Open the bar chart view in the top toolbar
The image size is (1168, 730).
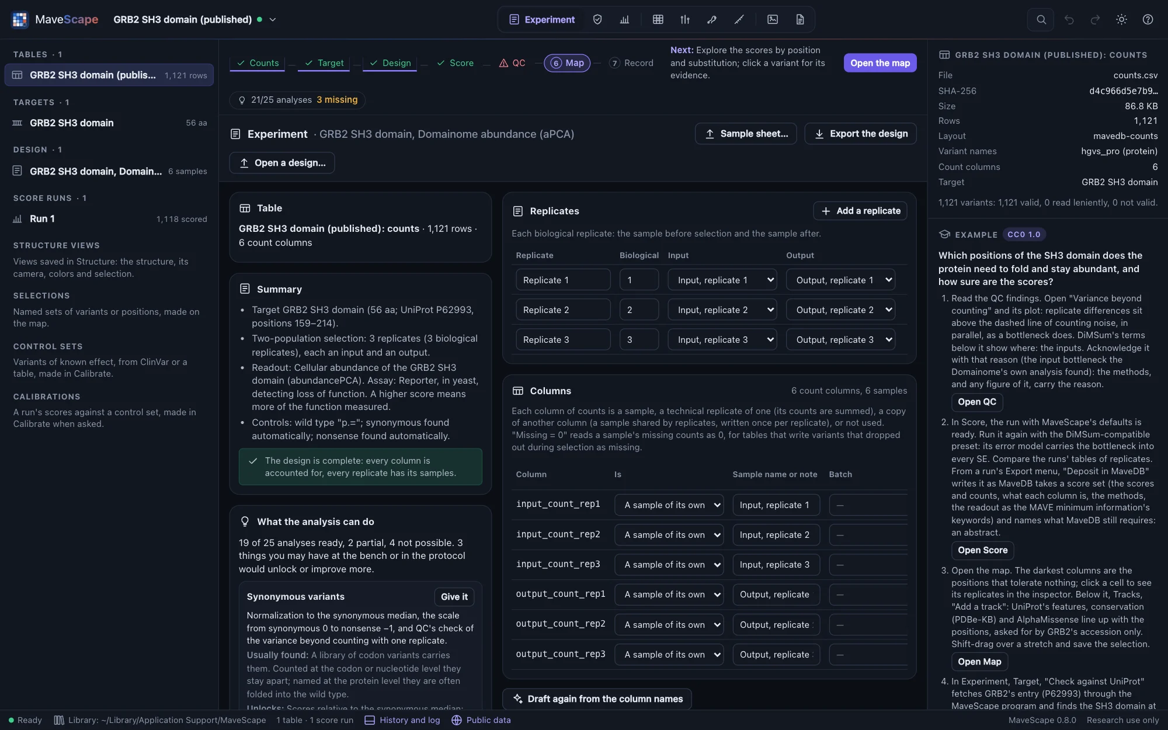point(624,19)
